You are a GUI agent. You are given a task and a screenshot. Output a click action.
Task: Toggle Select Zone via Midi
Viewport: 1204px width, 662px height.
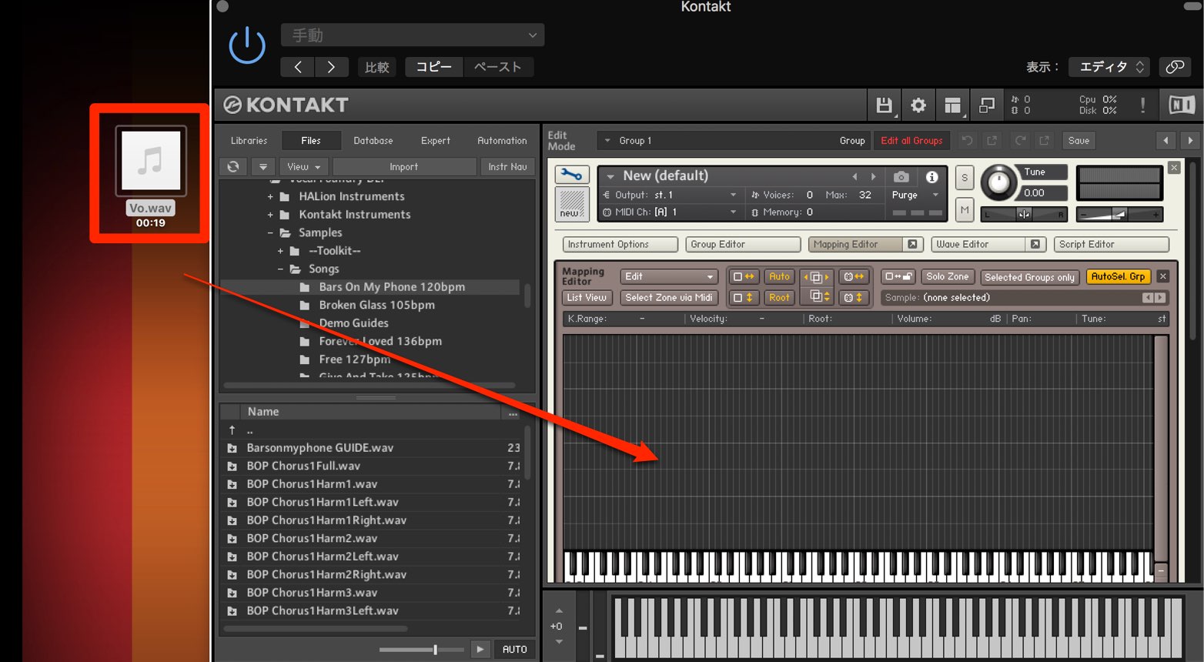(x=669, y=297)
